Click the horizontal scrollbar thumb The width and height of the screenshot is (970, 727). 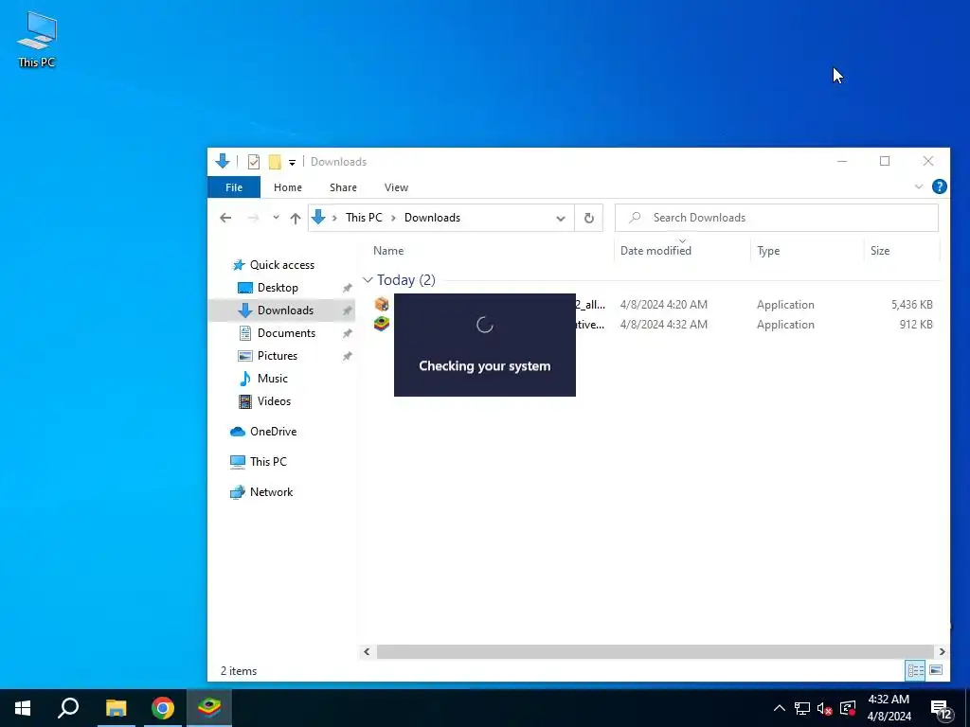point(655,651)
